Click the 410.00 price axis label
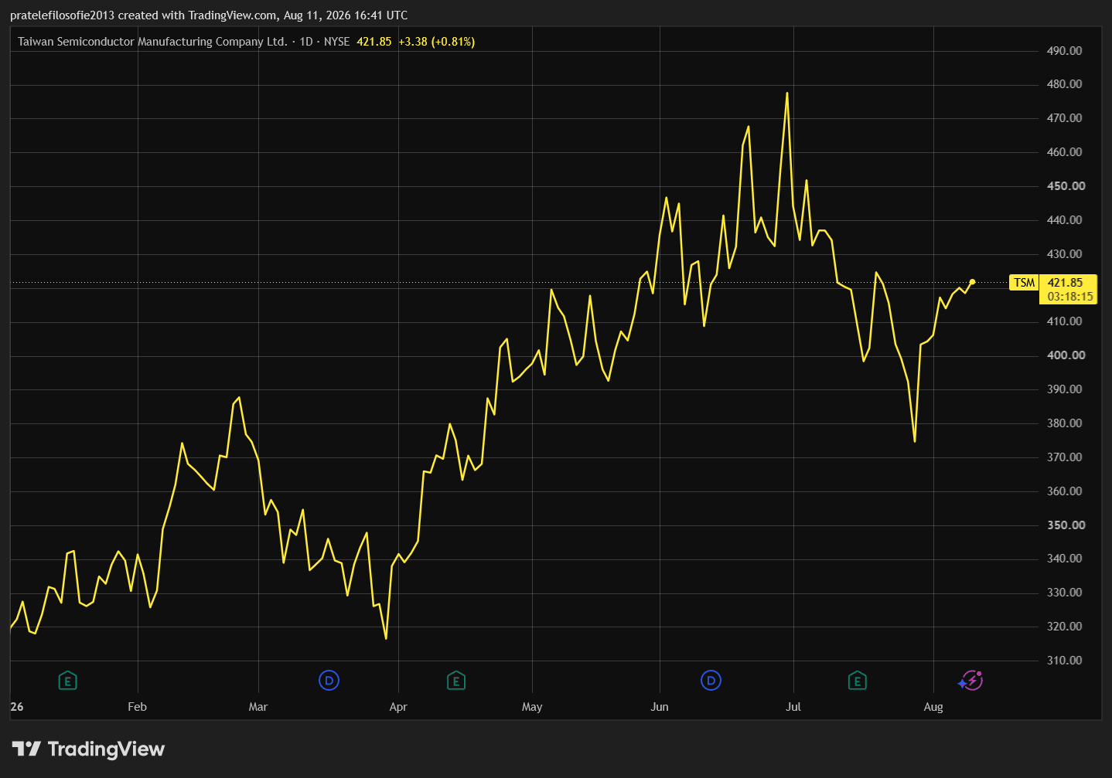Image resolution: width=1112 pixels, height=778 pixels. tap(1065, 321)
